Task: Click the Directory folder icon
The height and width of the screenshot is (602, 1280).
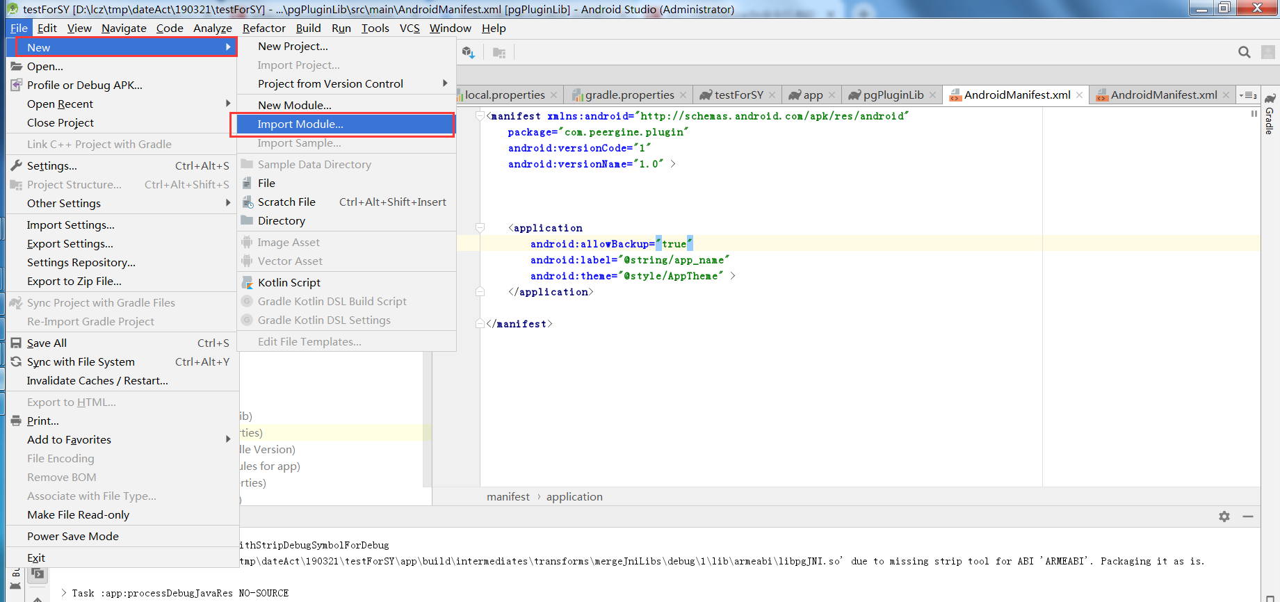Action: [x=247, y=220]
